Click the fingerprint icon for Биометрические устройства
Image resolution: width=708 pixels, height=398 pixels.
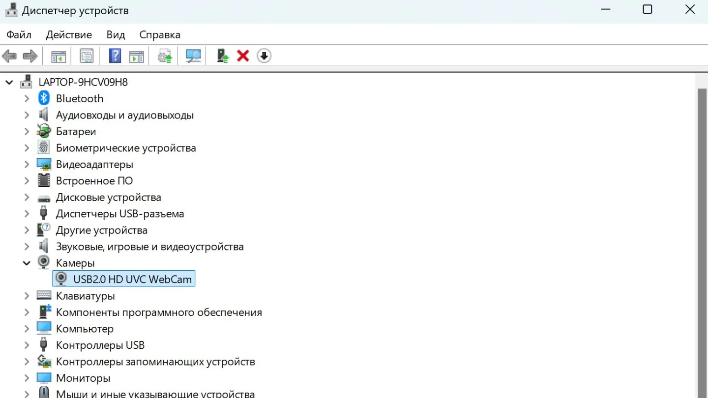click(x=44, y=148)
